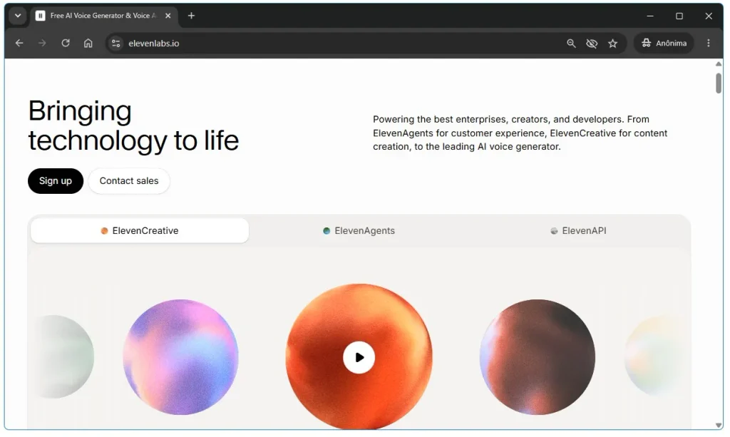
Task: Click the Contact sales button
Action: click(x=129, y=181)
